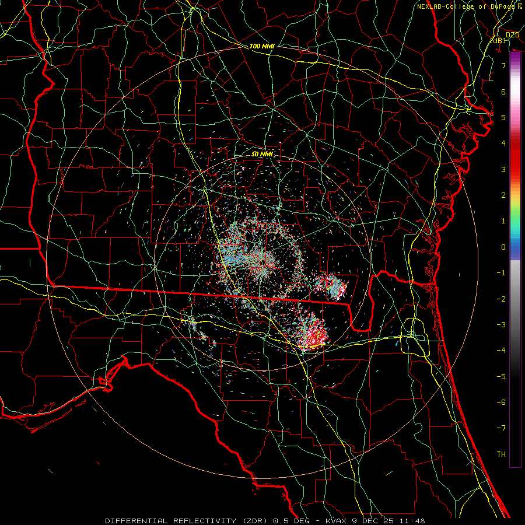This screenshot has width=525, height=525.
Task: Click the "TH" threshold label on the scale
Action: pyautogui.click(x=501, y=454)
